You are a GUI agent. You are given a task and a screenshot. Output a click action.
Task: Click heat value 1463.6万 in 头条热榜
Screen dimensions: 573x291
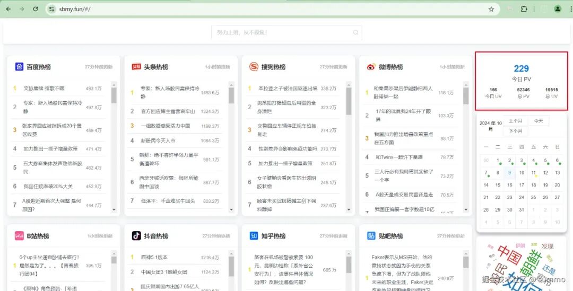210,93
